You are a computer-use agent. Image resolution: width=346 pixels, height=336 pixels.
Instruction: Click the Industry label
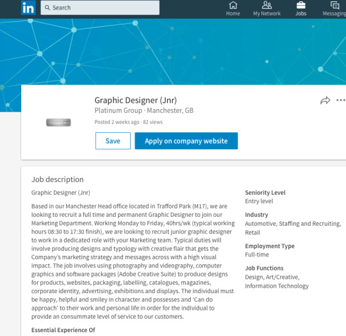256,215
